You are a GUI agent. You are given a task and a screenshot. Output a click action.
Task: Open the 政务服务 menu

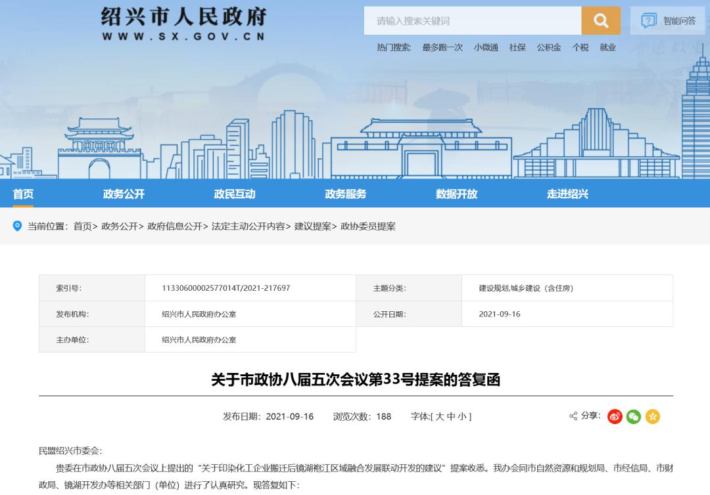(x=344, y=194)
